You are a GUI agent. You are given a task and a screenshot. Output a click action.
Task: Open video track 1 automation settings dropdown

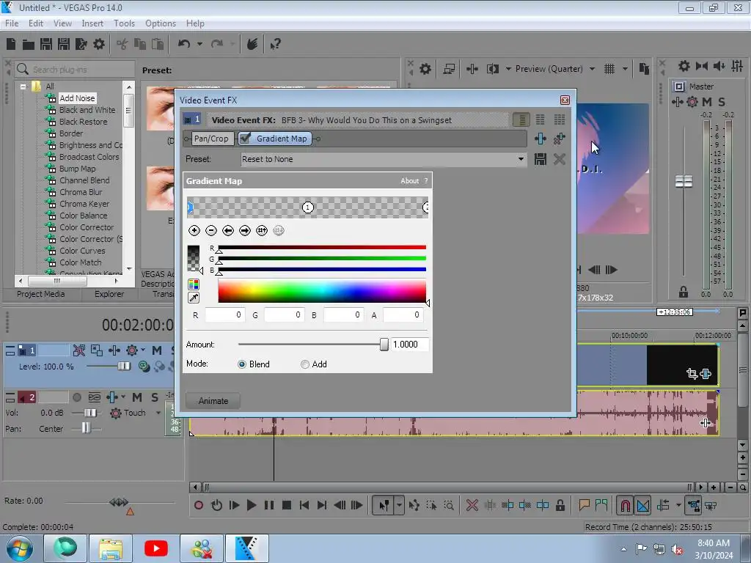point(143,350)
